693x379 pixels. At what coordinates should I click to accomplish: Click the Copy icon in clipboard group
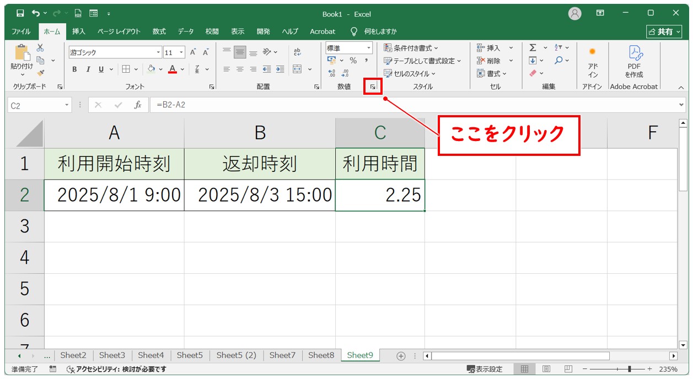(40, 60)
